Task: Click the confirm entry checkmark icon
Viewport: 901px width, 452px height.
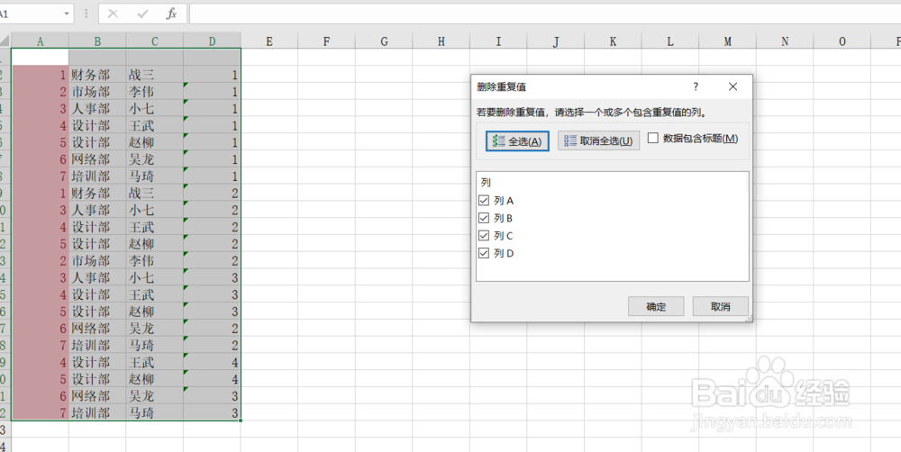Action: (x=142, y=14)
